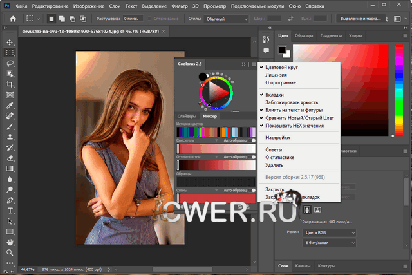Select the Horizontal Type tool
412x275 pixels.
[10, 210]
